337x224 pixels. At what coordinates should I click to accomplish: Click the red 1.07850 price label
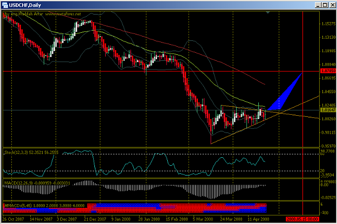328,71
